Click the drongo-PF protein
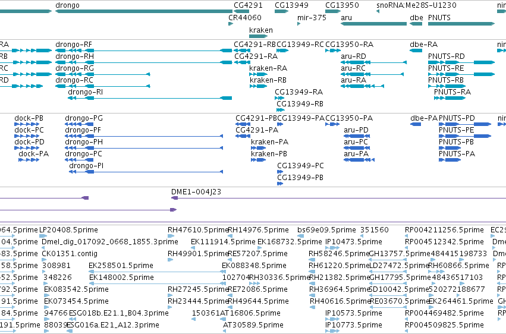 coord(144,136)
